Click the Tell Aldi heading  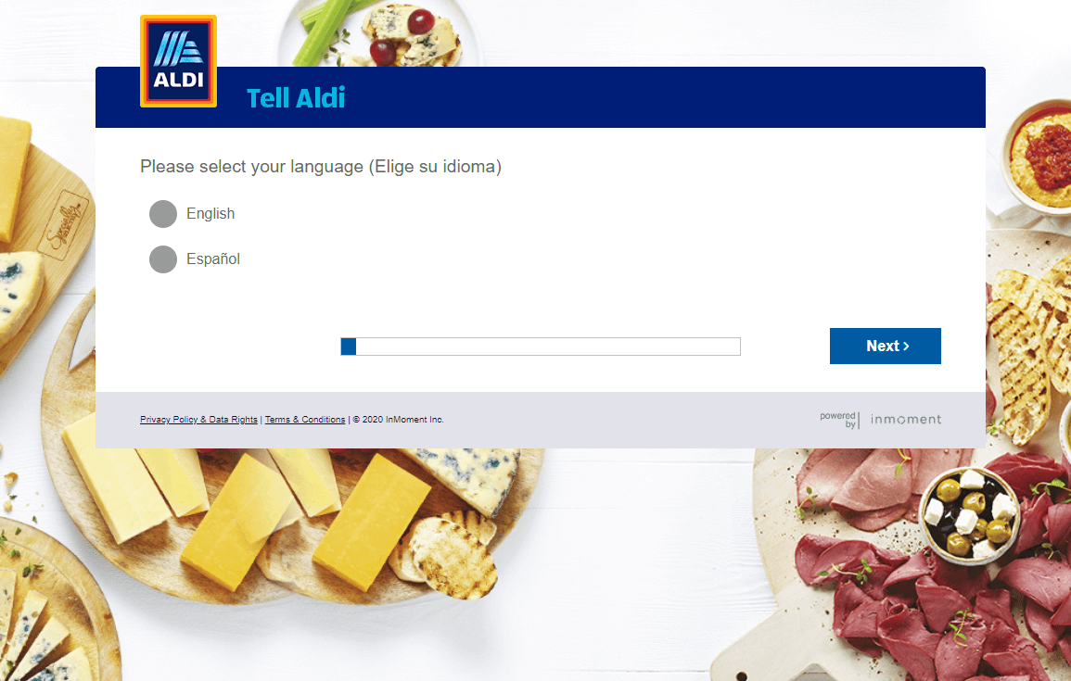tap(296, 98)
